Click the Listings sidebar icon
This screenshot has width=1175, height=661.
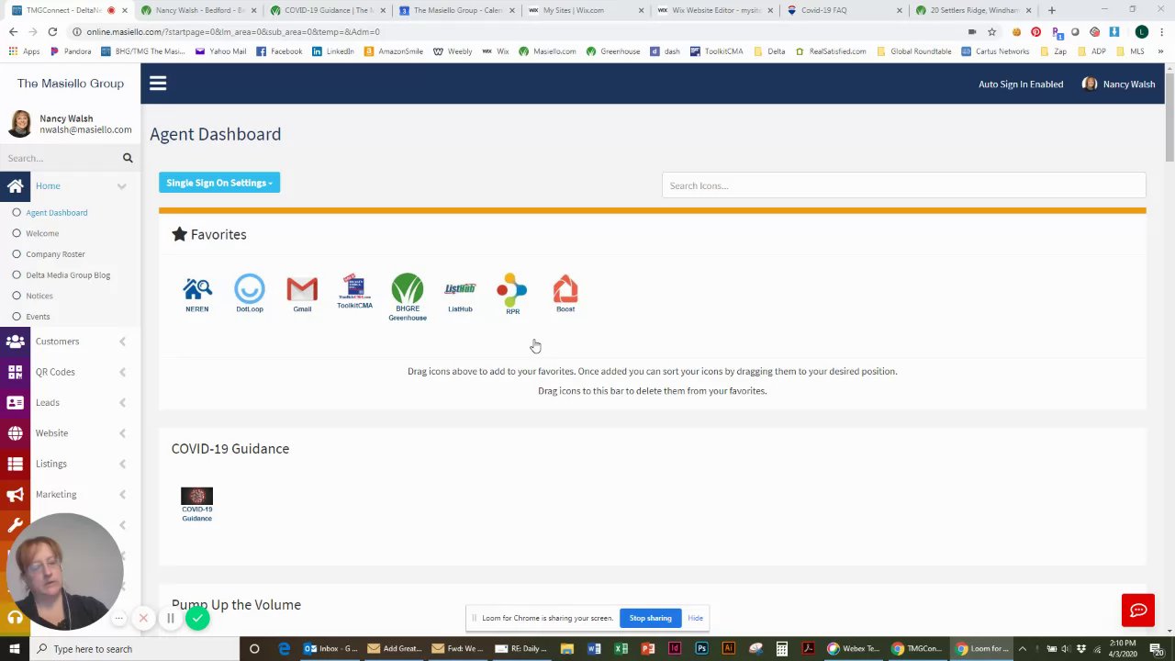coord(15,464)
